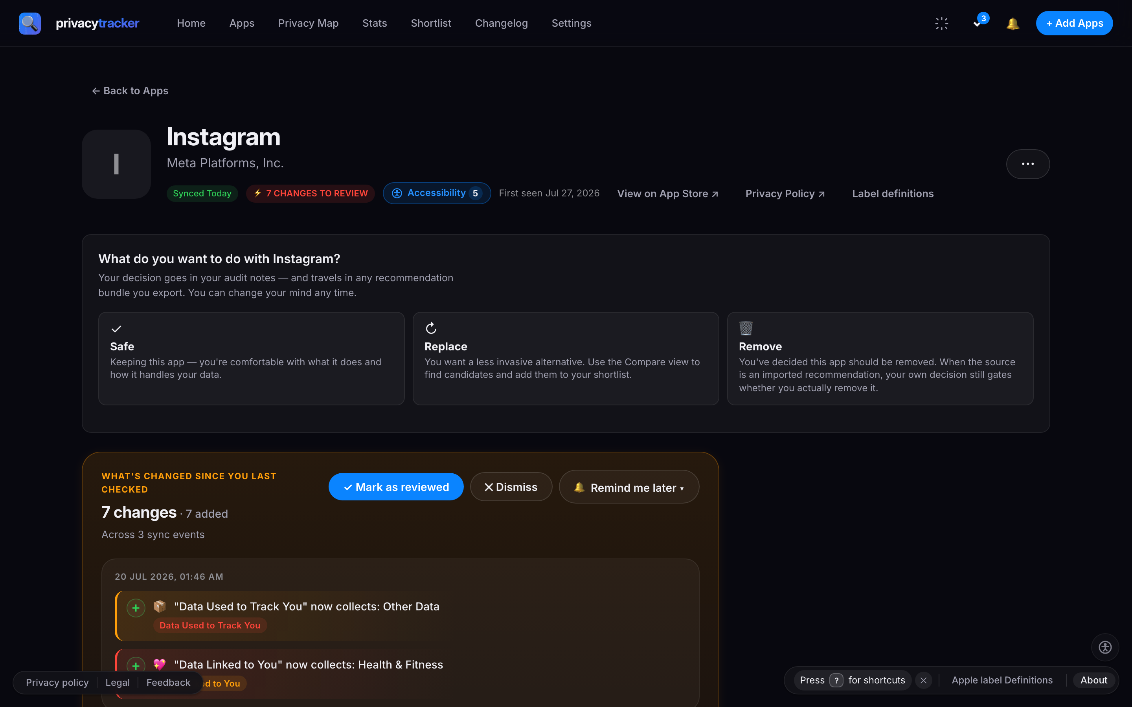Open Privacy Map in navigation
The height and width of the screenshot is (707, 1132).
pyautogui.click(x=308, y=24)
